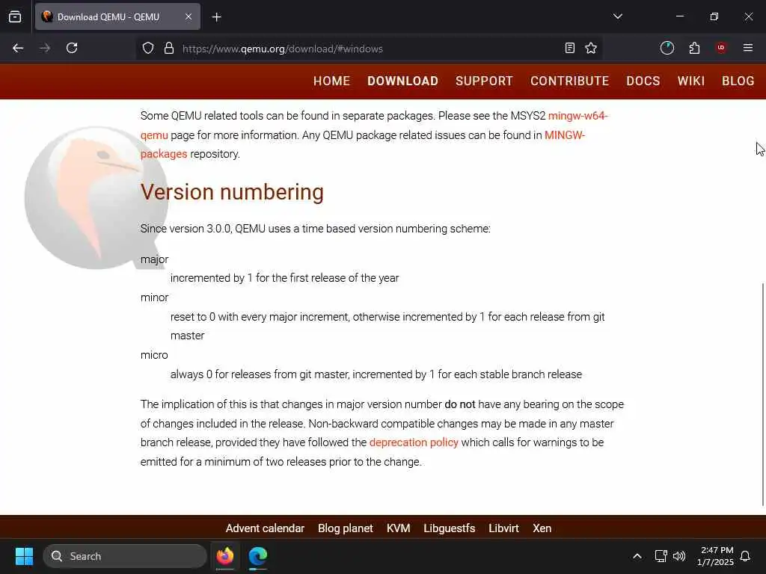
Task: Open the extensions puzzle icon
Action: tap(694, 48)
